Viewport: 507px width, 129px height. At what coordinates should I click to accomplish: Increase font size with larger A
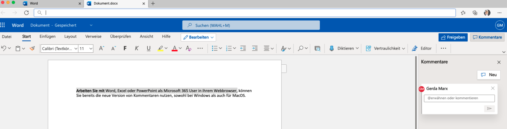point(101,48)
